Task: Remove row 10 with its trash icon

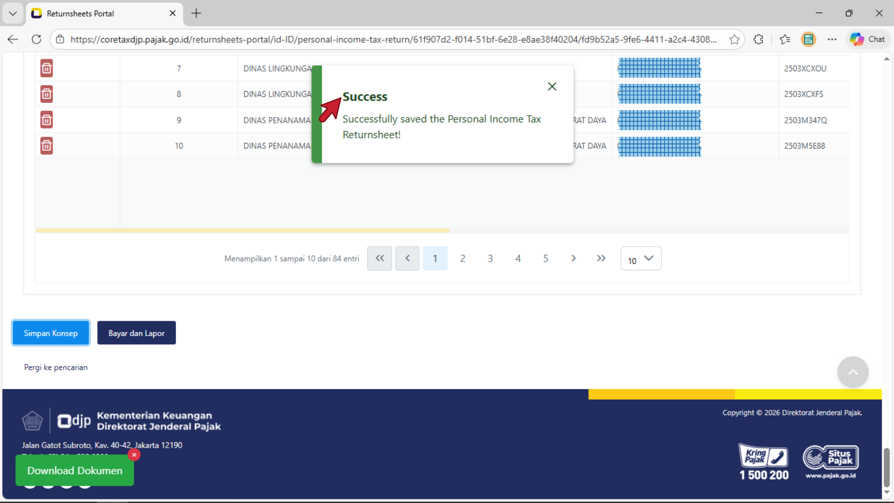Action: click(46, 146)
